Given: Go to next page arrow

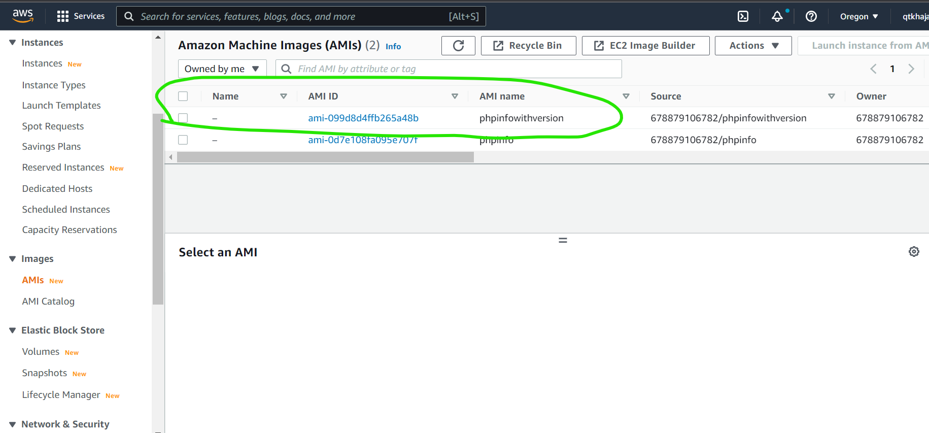Looking at the screenshot, I should point(911,69).
